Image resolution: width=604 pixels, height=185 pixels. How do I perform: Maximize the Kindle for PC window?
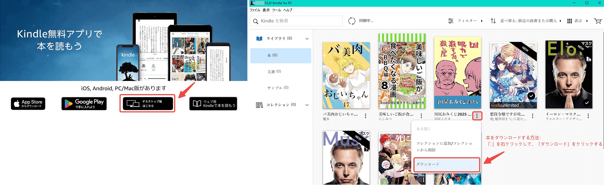tap(587, 3)
